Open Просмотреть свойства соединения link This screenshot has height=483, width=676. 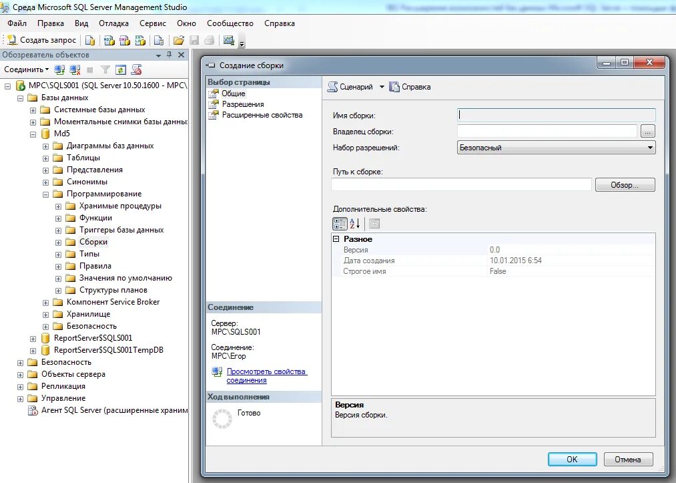267,375
